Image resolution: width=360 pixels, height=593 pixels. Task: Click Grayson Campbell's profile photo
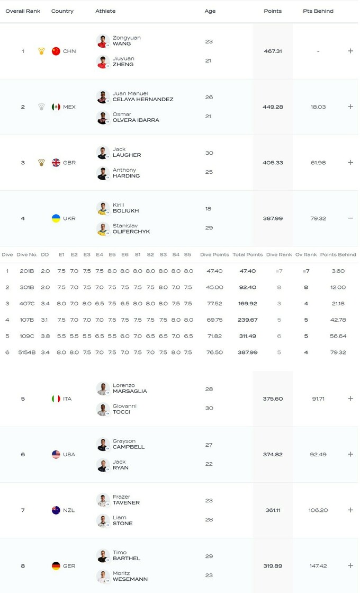point(103,444)
